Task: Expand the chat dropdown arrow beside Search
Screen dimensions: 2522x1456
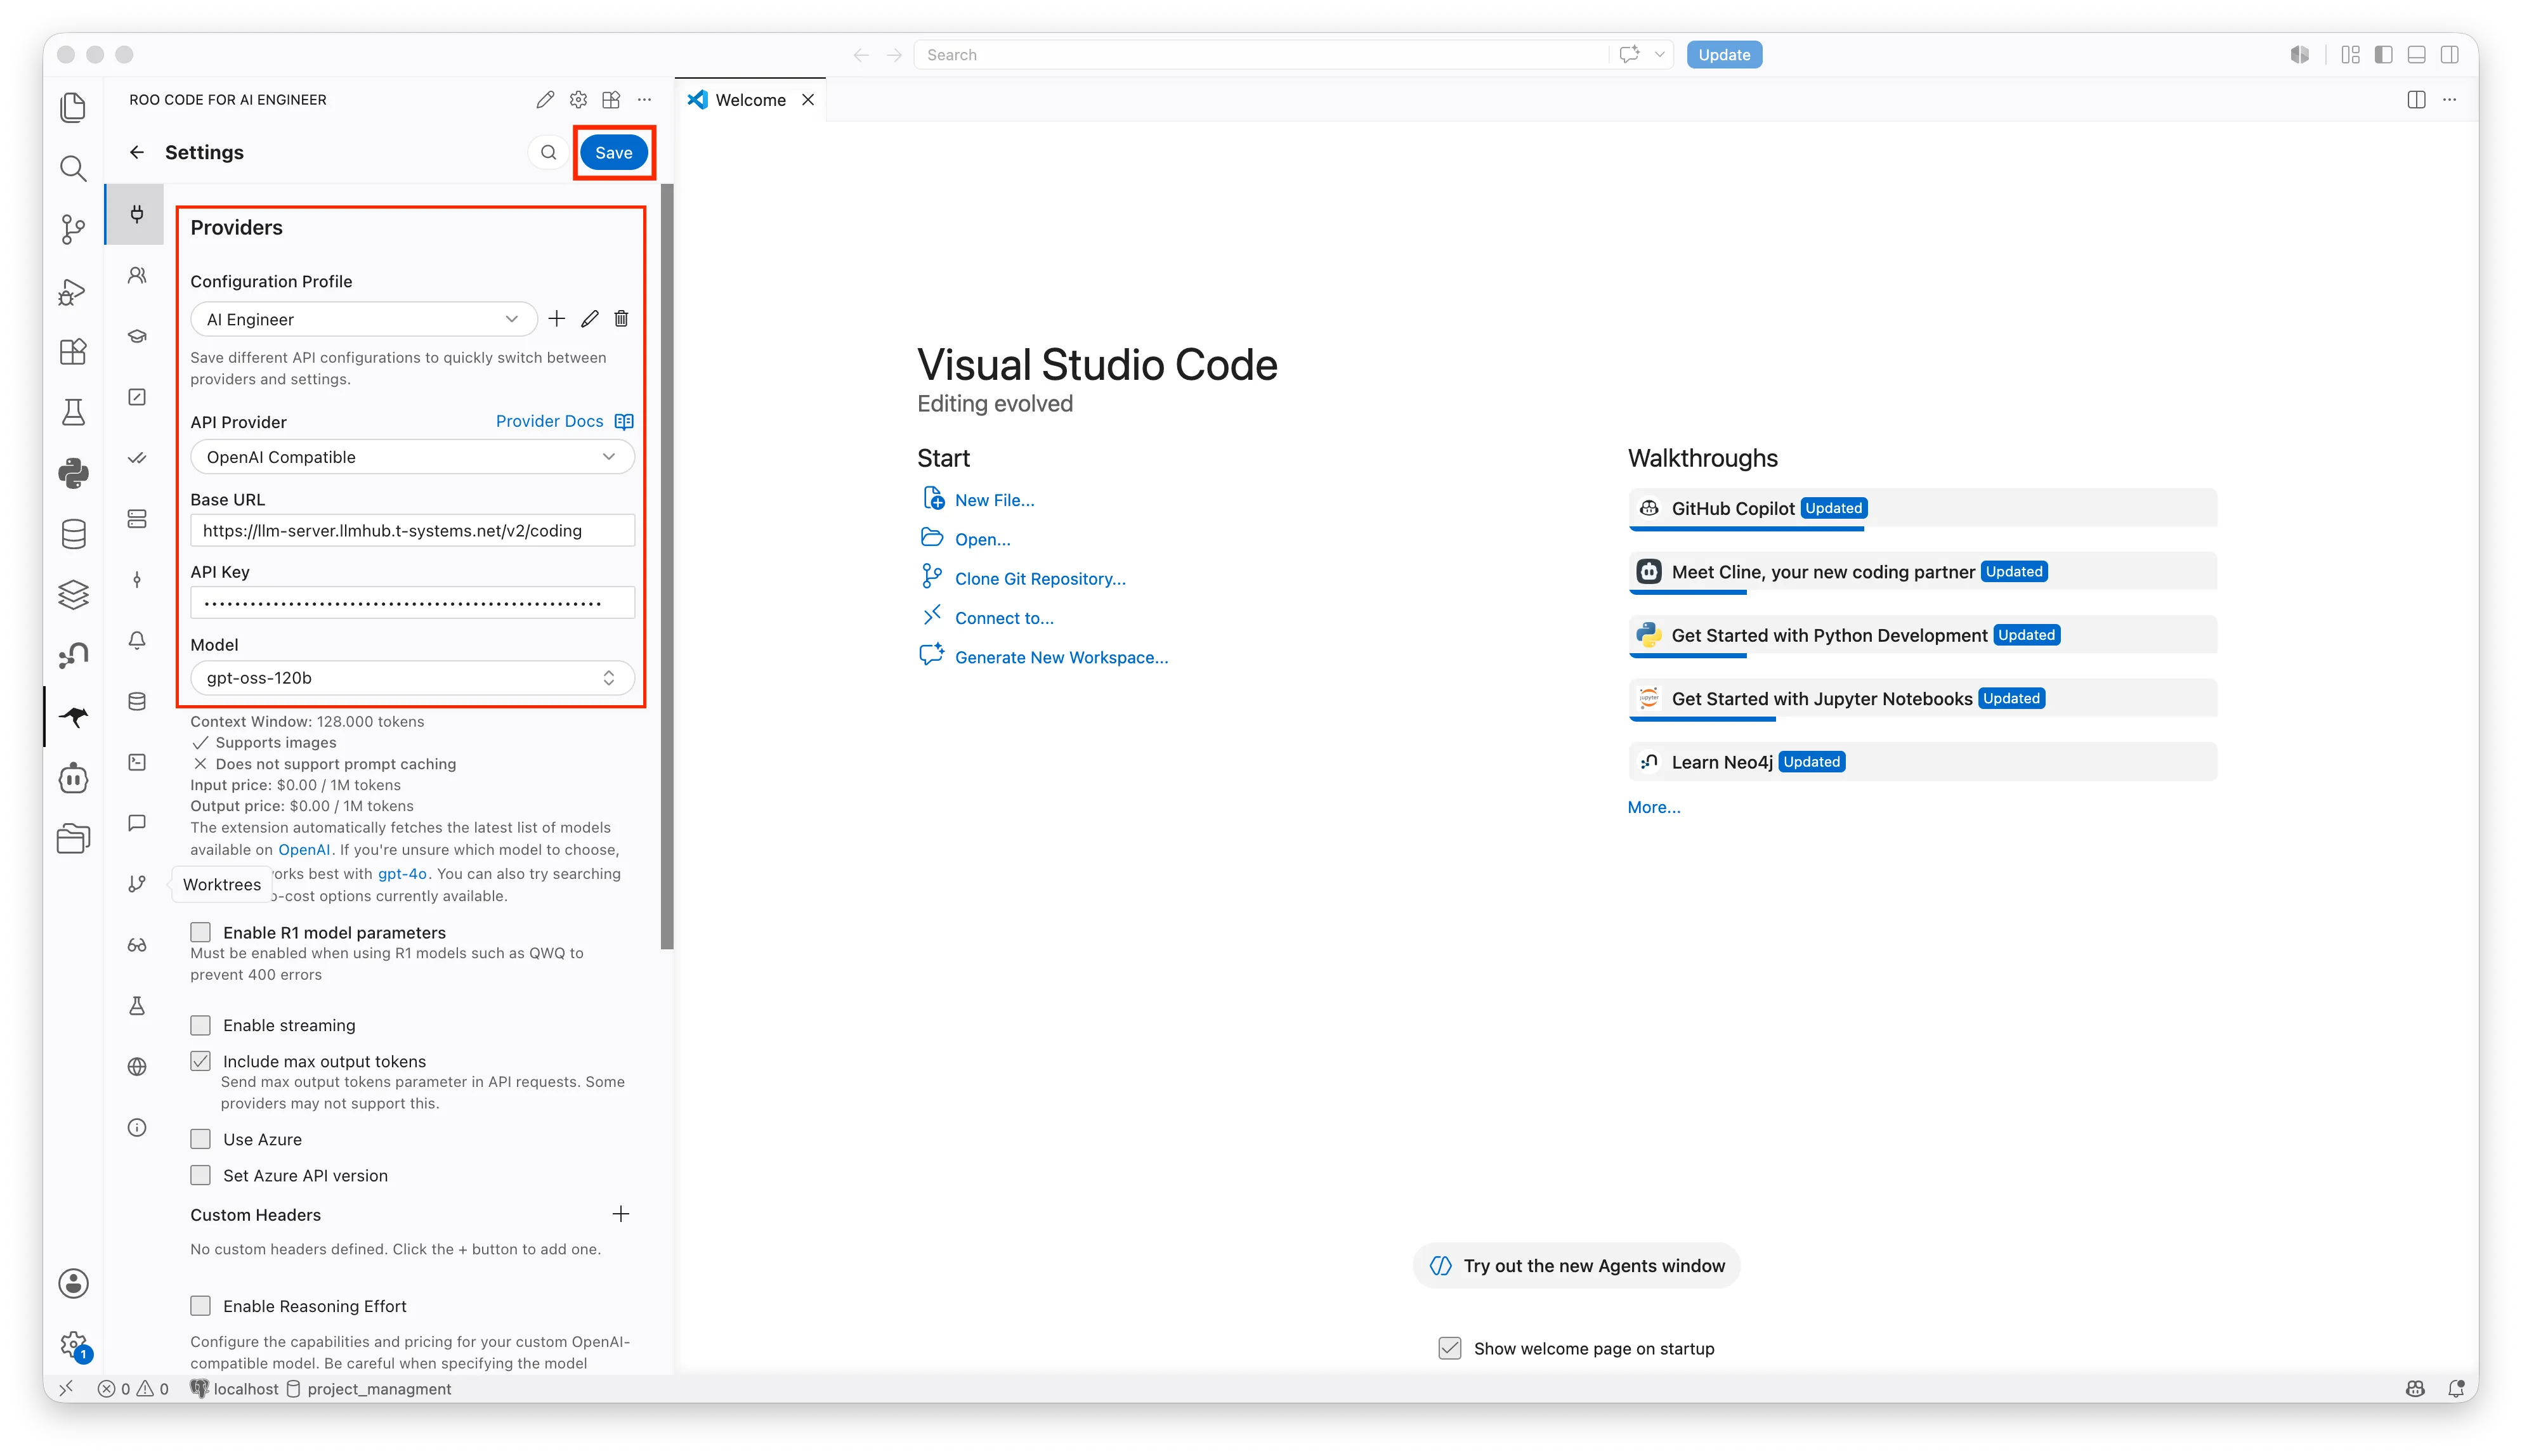Action: pos(1659,55)
